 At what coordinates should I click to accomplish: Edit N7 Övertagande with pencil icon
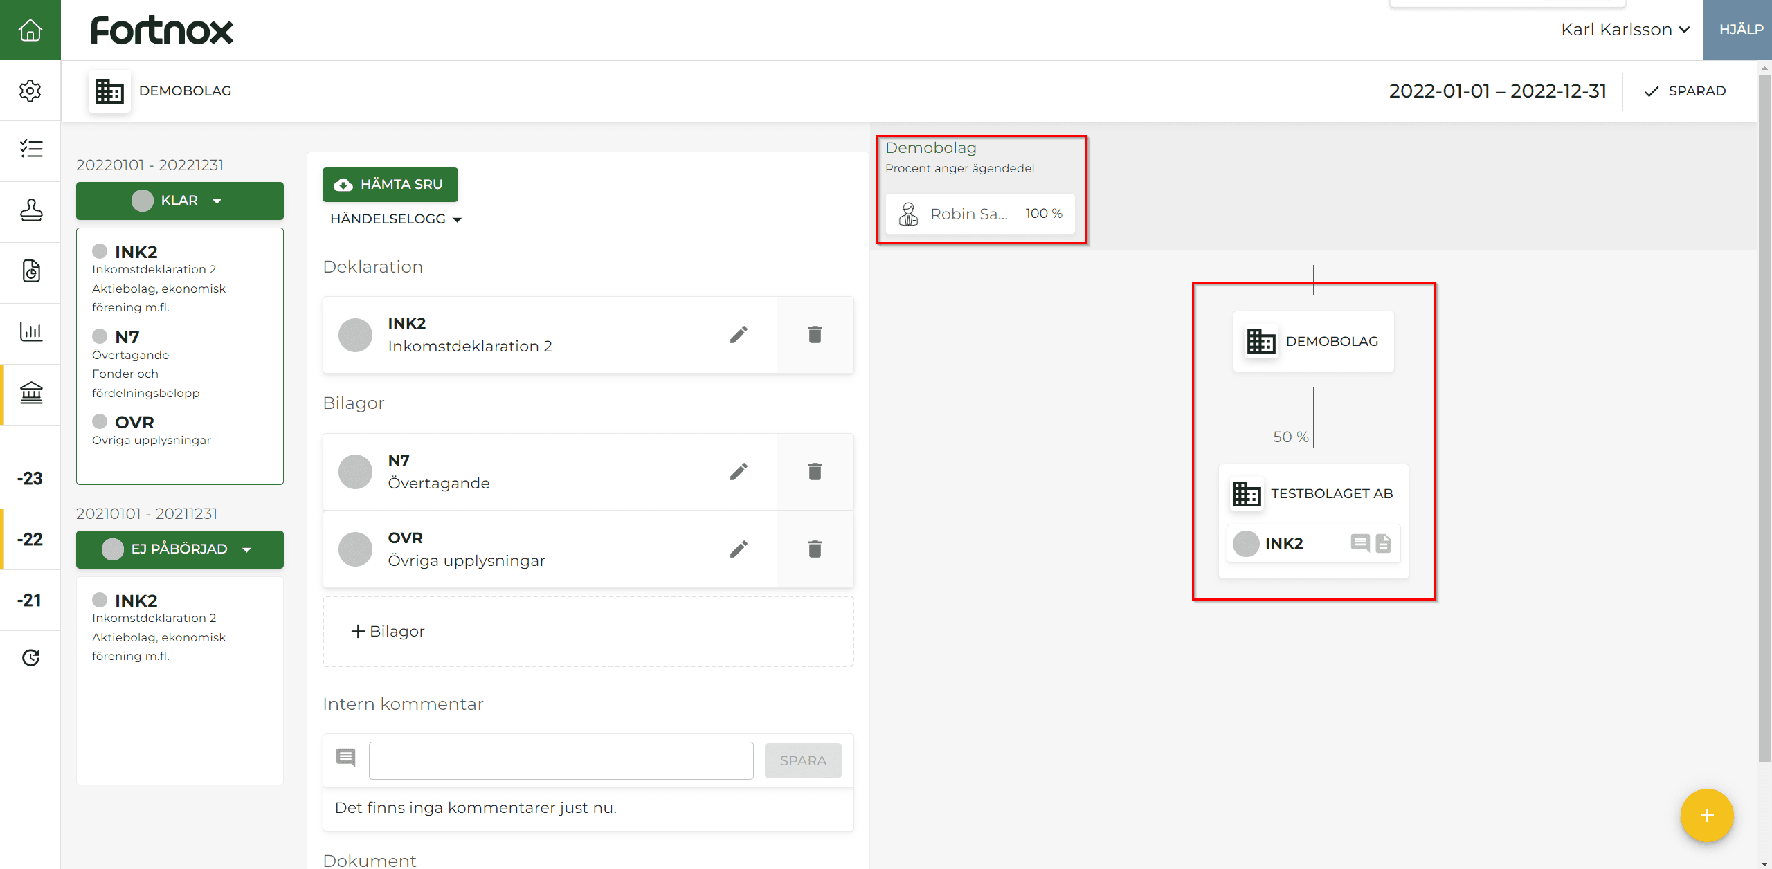click(x=739, y=472)
